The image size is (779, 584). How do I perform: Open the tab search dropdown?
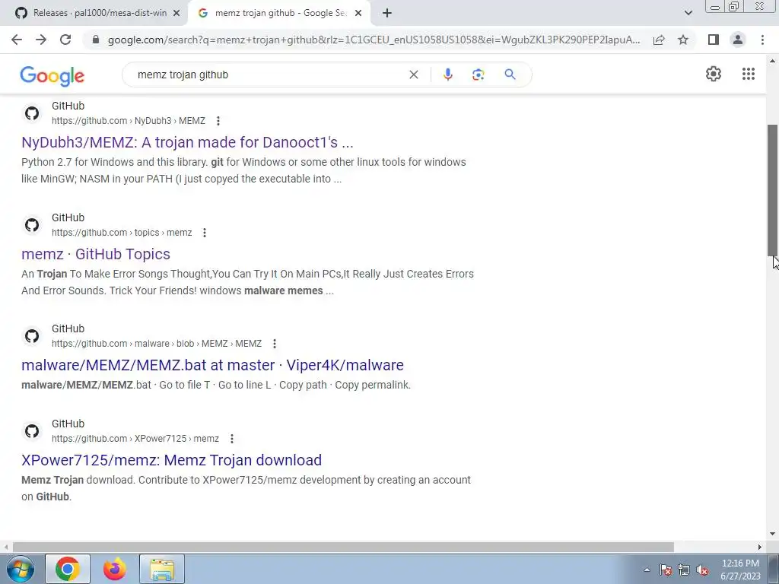point(688,13)
